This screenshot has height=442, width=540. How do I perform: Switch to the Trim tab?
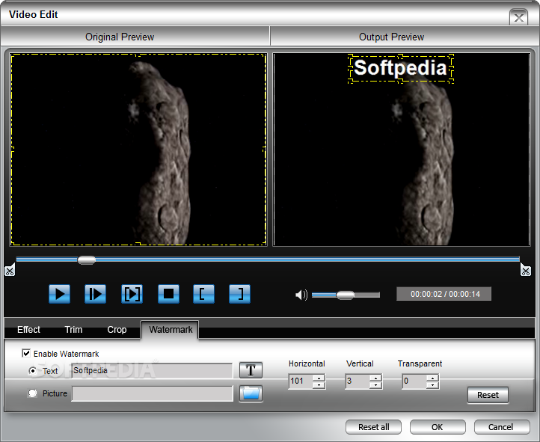tap(73, 330)
